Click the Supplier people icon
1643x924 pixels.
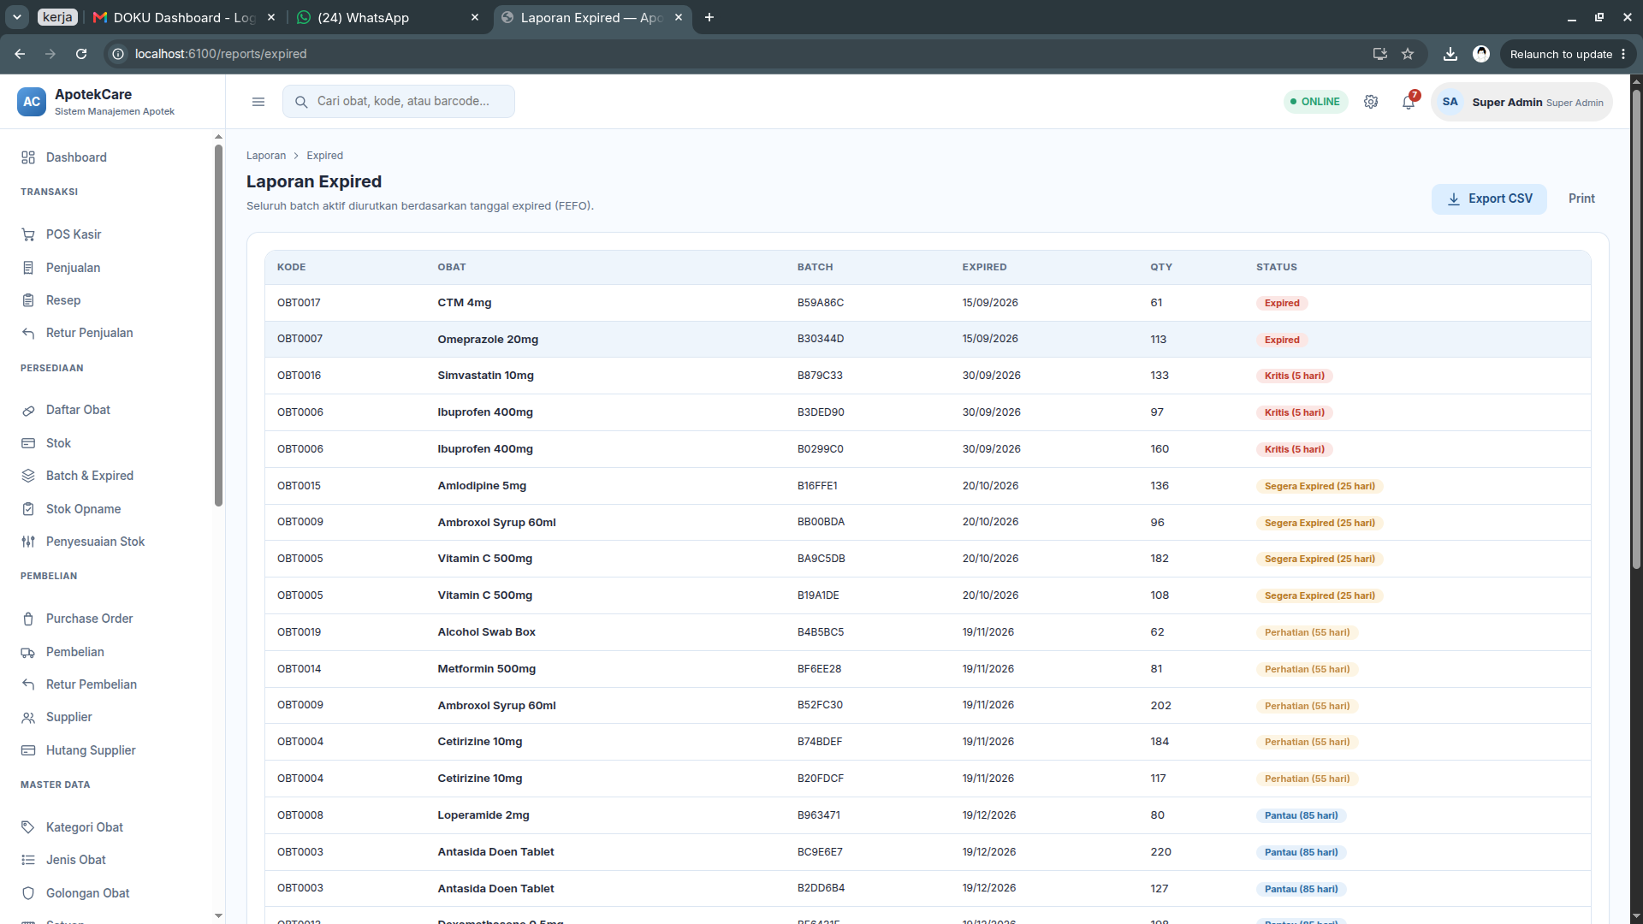click(28, 717)
